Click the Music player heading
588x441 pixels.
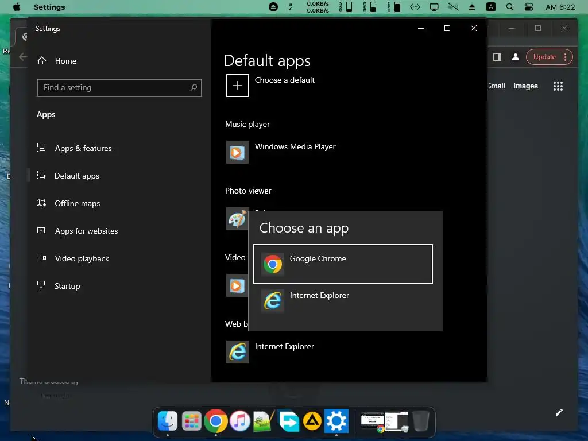[x=247, y=124]
